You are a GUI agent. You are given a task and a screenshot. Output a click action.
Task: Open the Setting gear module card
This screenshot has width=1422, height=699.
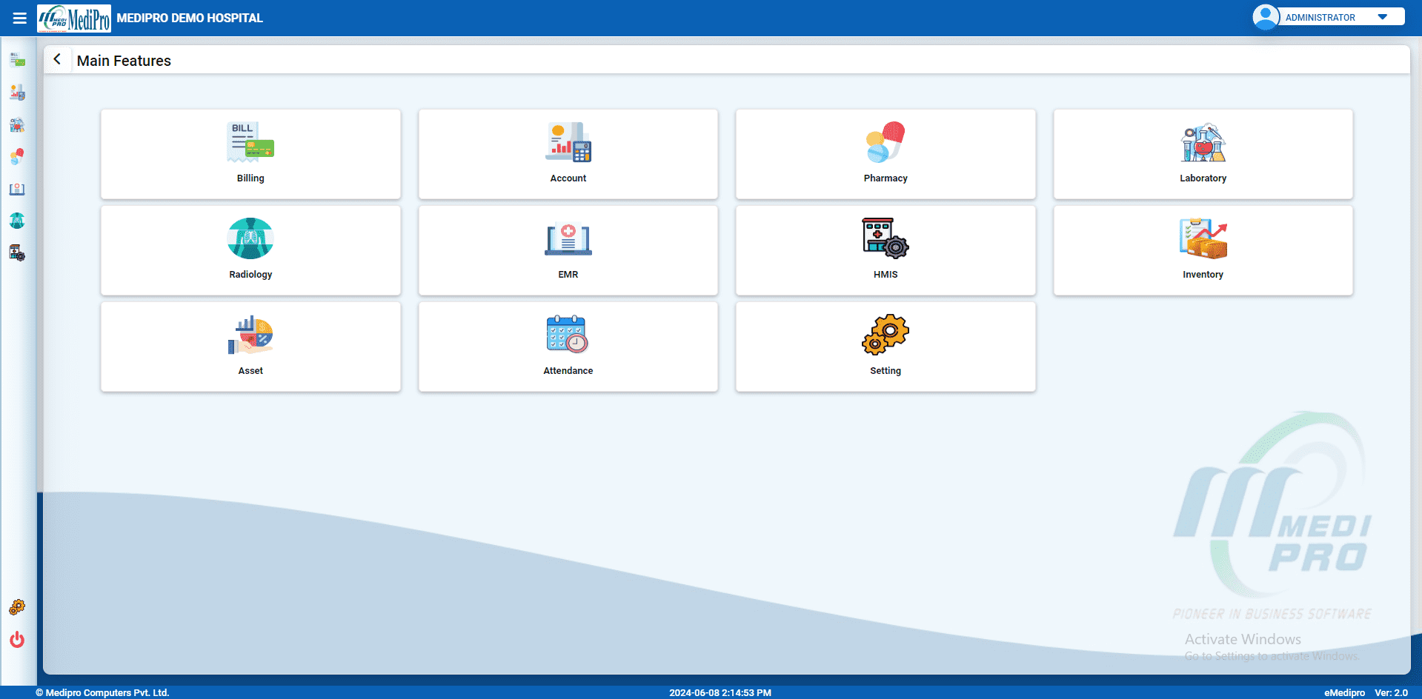pos(886,347)
